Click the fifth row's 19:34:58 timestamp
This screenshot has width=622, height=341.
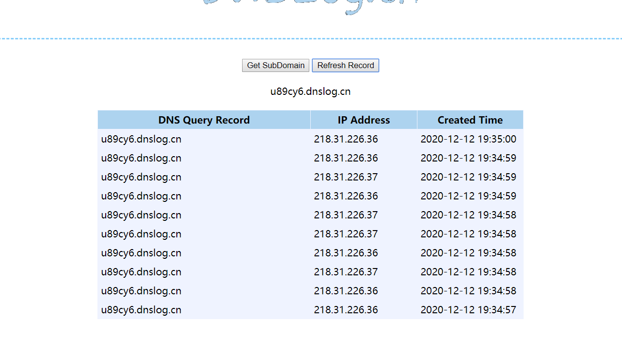tap(468, 215)
